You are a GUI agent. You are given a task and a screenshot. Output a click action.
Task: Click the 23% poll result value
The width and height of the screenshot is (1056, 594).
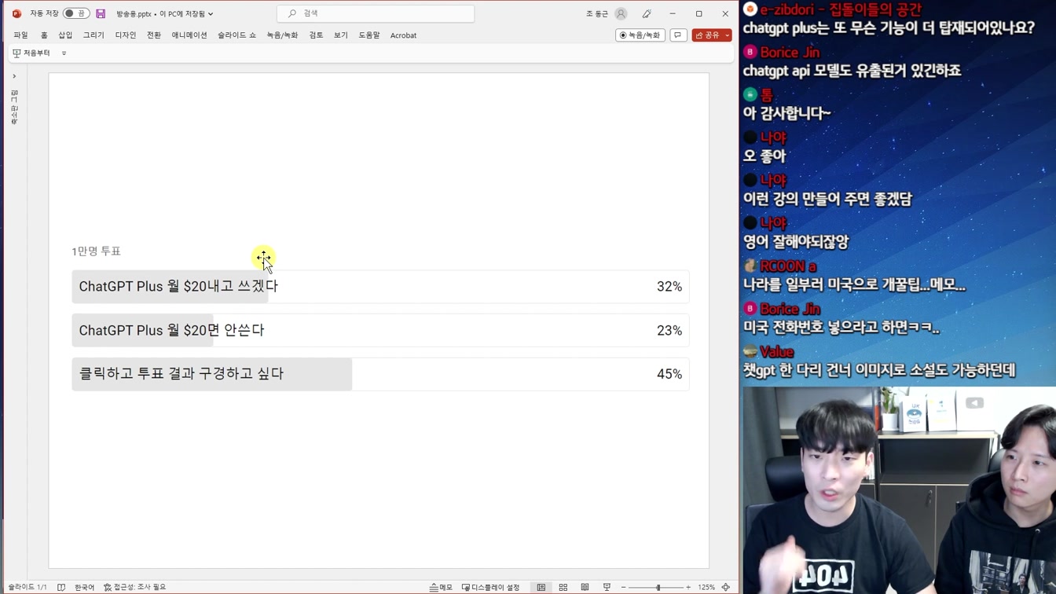[669, 331]
